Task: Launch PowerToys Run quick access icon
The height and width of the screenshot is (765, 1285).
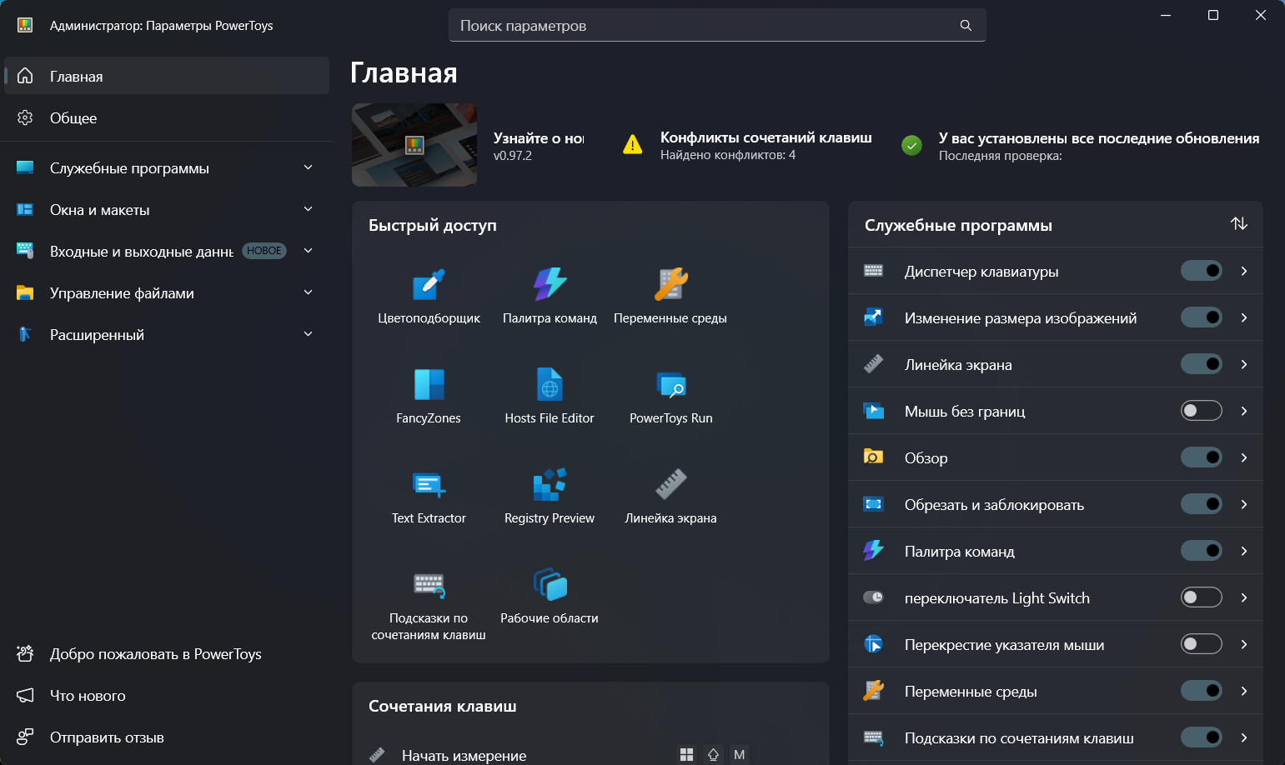Action: (670, 385)
